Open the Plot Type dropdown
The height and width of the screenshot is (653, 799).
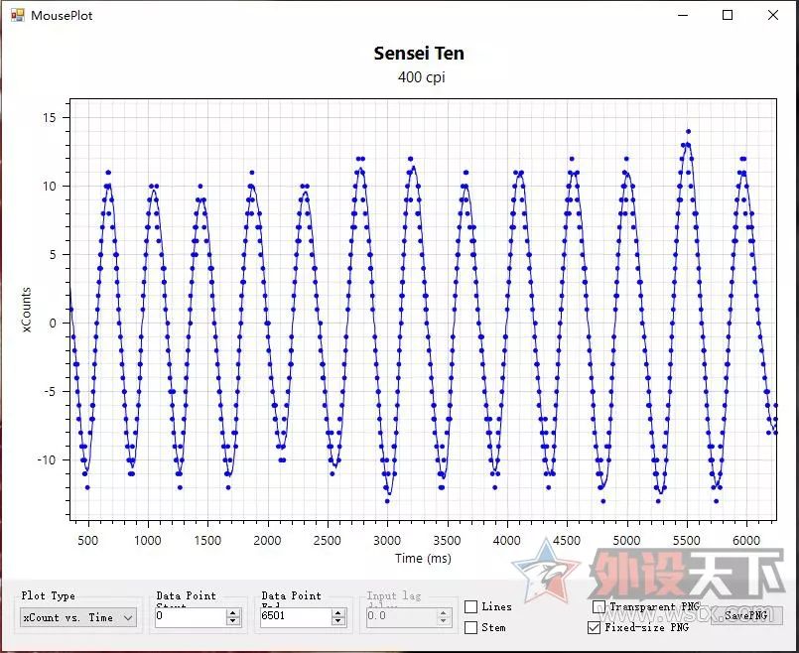[78, 617]
